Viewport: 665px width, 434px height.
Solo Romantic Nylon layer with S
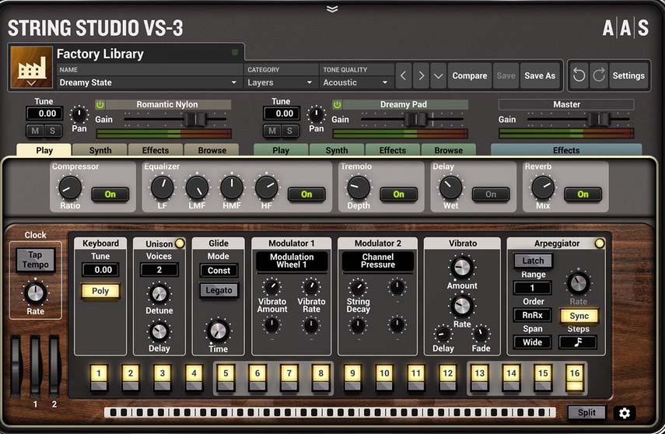[53, 131]
